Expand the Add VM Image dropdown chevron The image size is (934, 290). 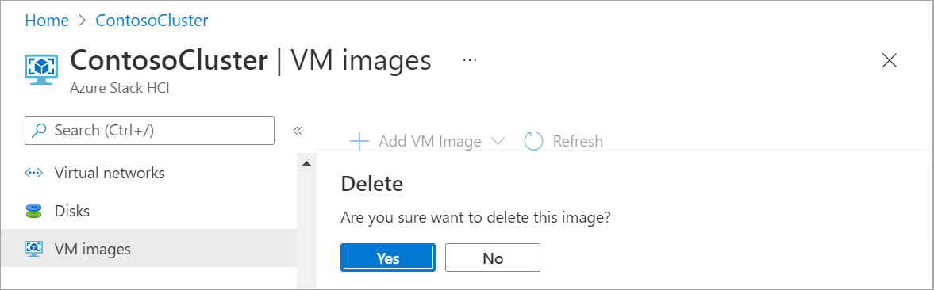497,141
